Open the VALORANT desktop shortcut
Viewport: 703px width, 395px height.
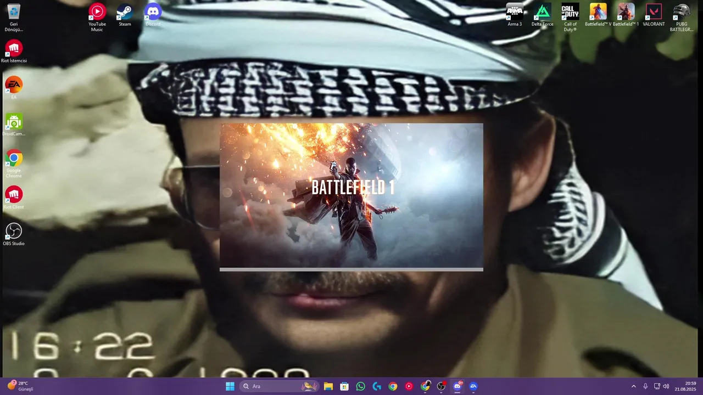[654, 15]
